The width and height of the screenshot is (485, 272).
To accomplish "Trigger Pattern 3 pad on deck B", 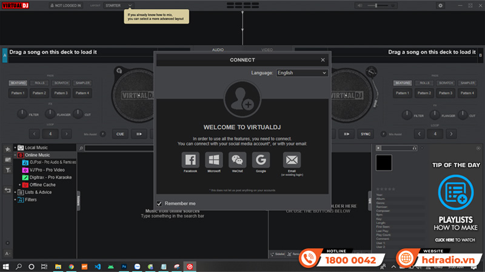I will pos(446,93).
